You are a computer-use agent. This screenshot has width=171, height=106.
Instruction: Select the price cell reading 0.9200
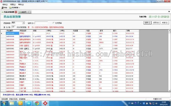(119, 49)
